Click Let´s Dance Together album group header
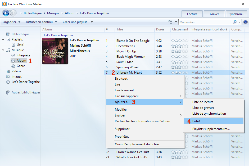249x166 pixels. [58, 35]
